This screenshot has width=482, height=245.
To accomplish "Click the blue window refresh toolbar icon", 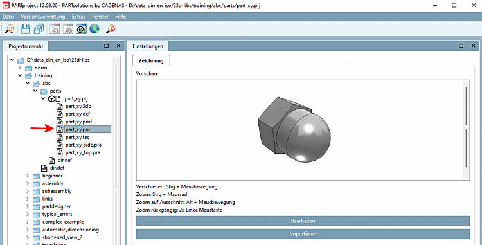I will click(x=81, y=29).
